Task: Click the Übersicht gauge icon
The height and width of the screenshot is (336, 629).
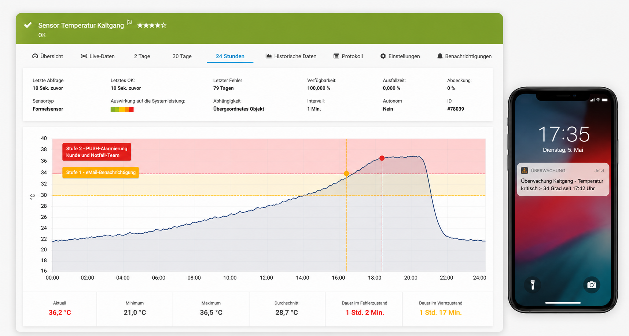Action: (35, 56)
